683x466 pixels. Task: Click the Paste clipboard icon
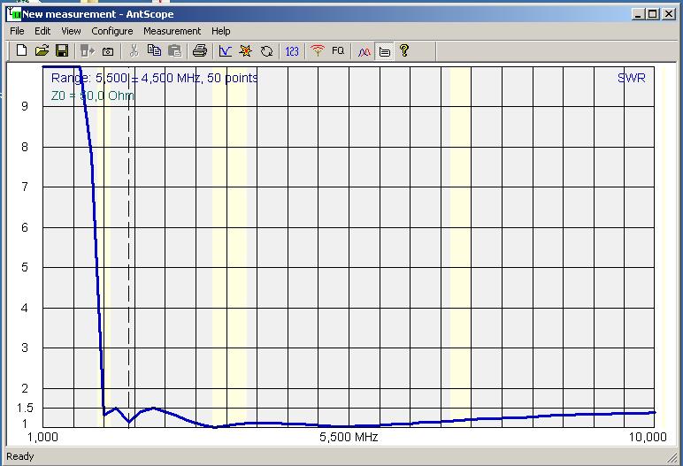point(174,51)
